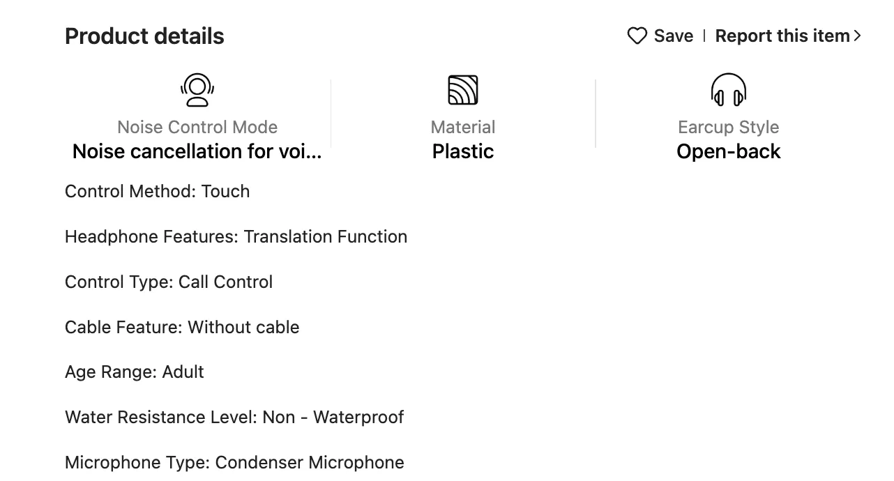Click the Material texture icon
This screenshot has height=481, width=894.
(x=463, y=90)
